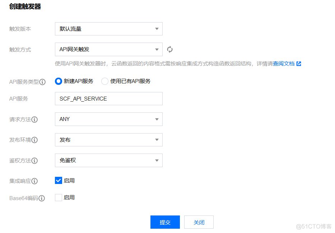Open the external link icon after 查阅文档
The image size is (335, 233).
[x=299, y=63]
